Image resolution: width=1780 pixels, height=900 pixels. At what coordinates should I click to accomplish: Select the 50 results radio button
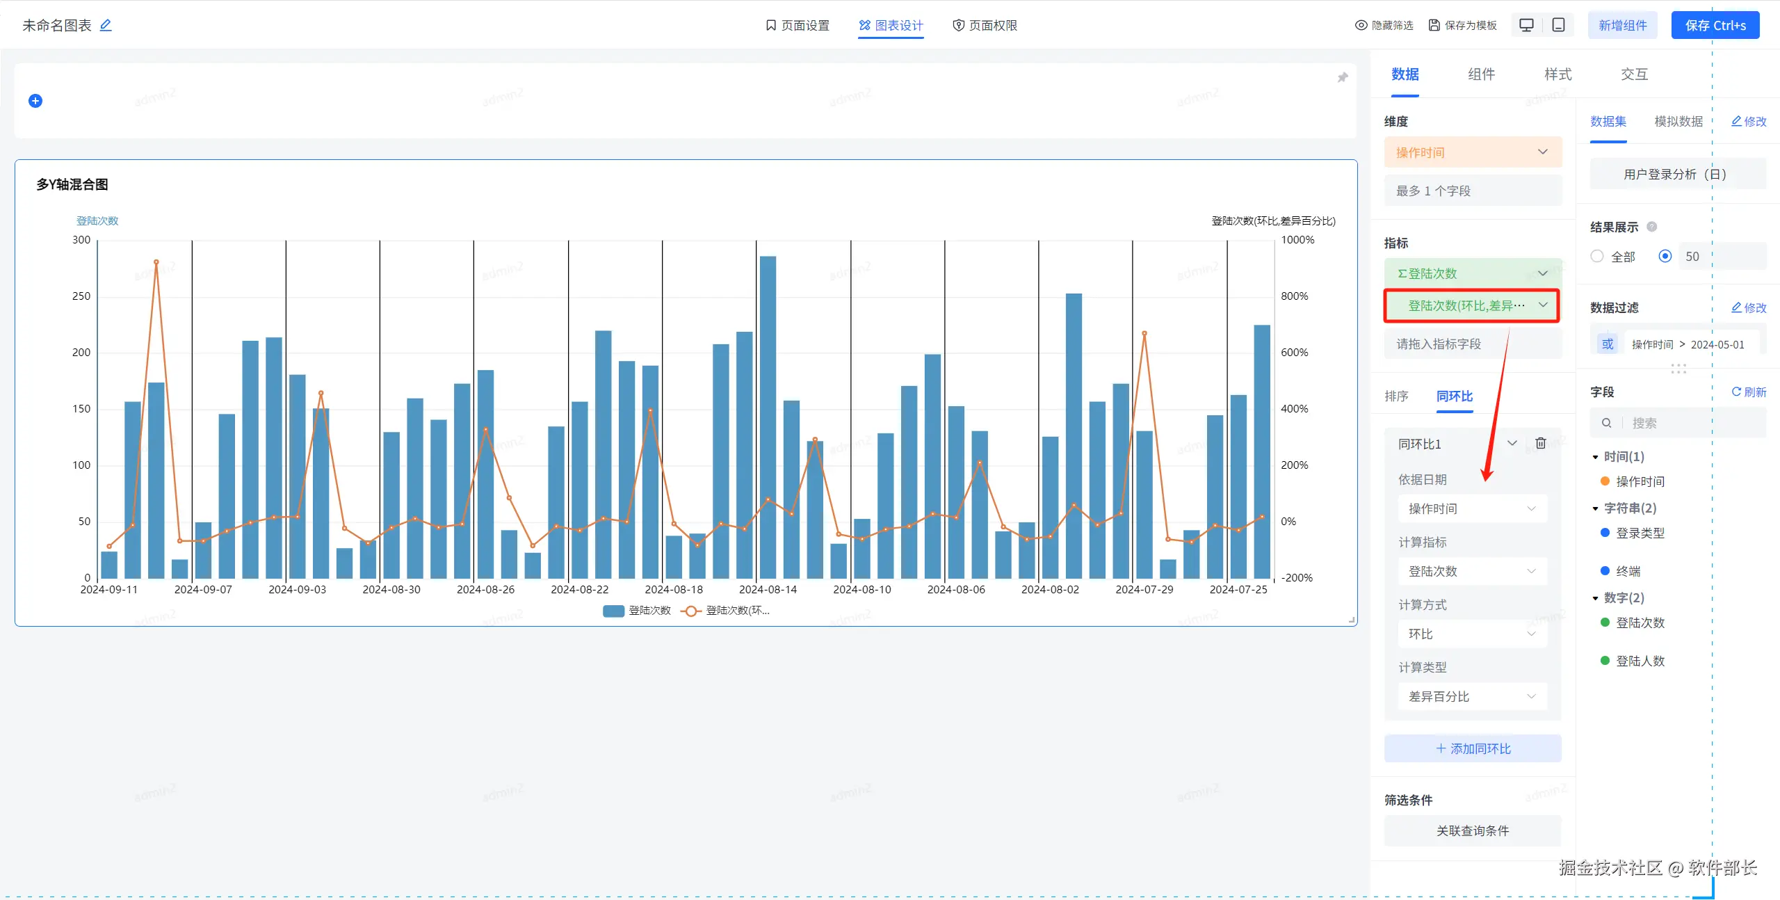pyautogui.click(x=1665, y=256)
